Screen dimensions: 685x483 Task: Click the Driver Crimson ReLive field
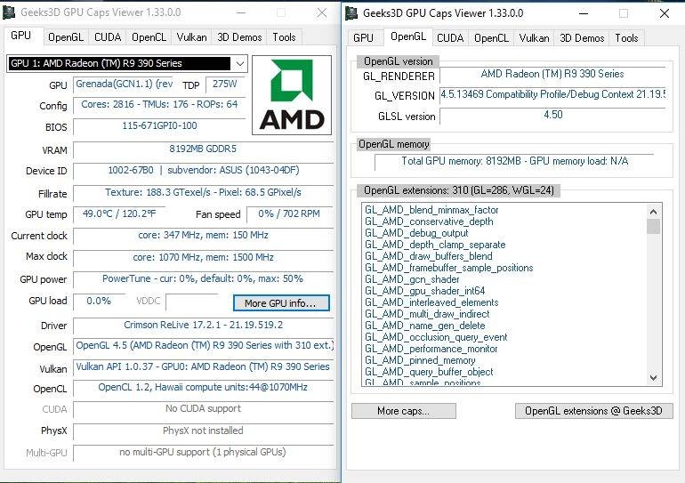[203, 326]
